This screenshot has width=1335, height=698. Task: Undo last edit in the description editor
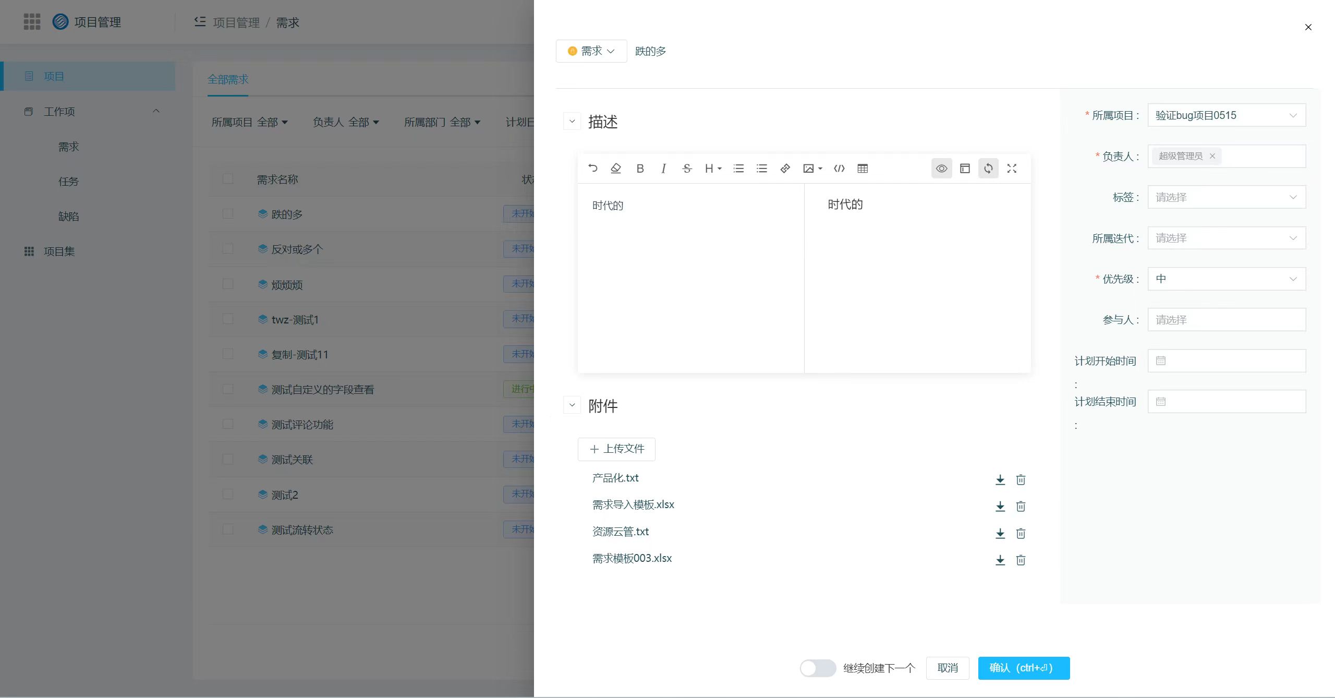[593, 168]
